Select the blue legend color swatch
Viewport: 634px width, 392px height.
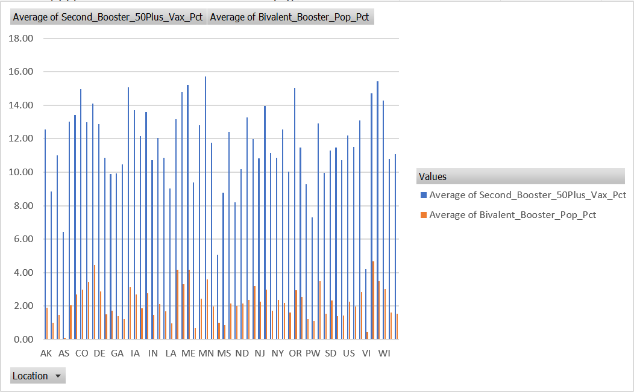coord(422,194)
